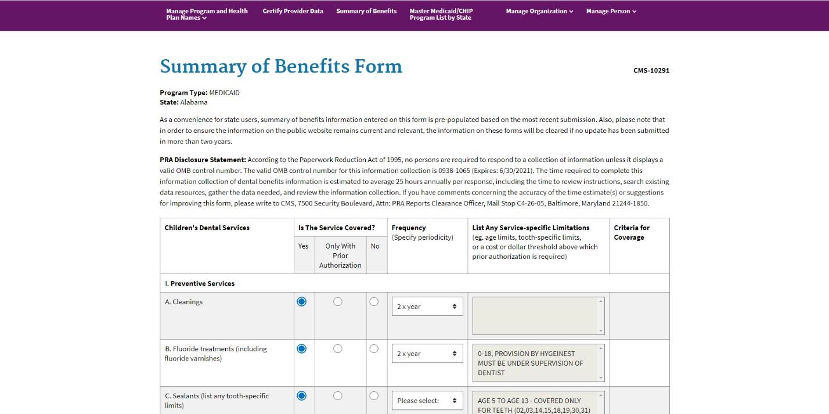This screenshot has height=414, width=829.
Task: Select Yes for Sealants coverage
Action: pyautogui.click(x=301, y=396)
